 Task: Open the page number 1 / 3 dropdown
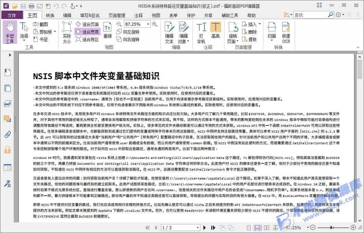pos(198,228)
